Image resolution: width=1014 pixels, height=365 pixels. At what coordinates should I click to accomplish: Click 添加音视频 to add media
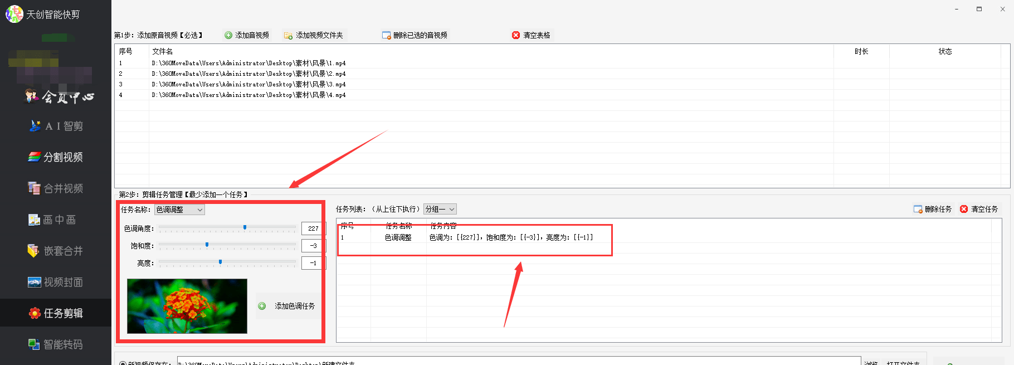tap(247, 35)
